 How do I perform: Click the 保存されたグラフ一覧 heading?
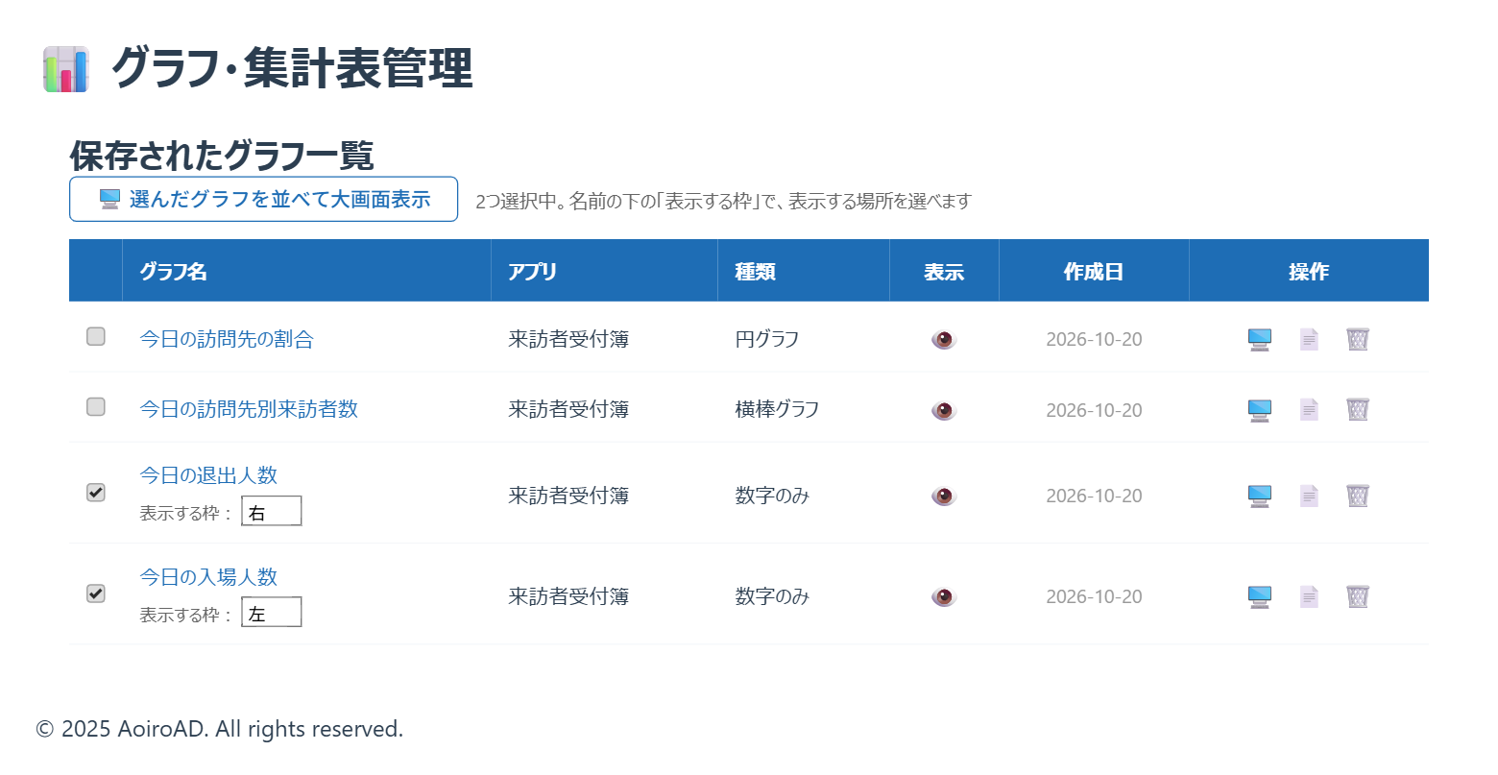pos(222,156)
